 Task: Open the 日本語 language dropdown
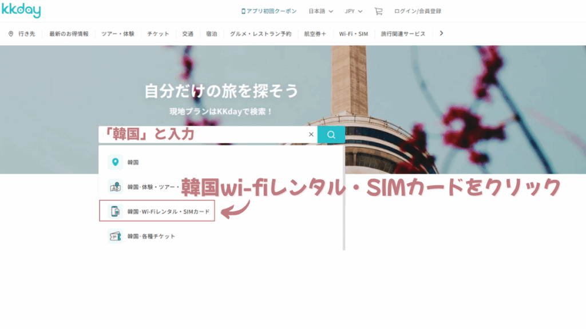pos(320,11)
